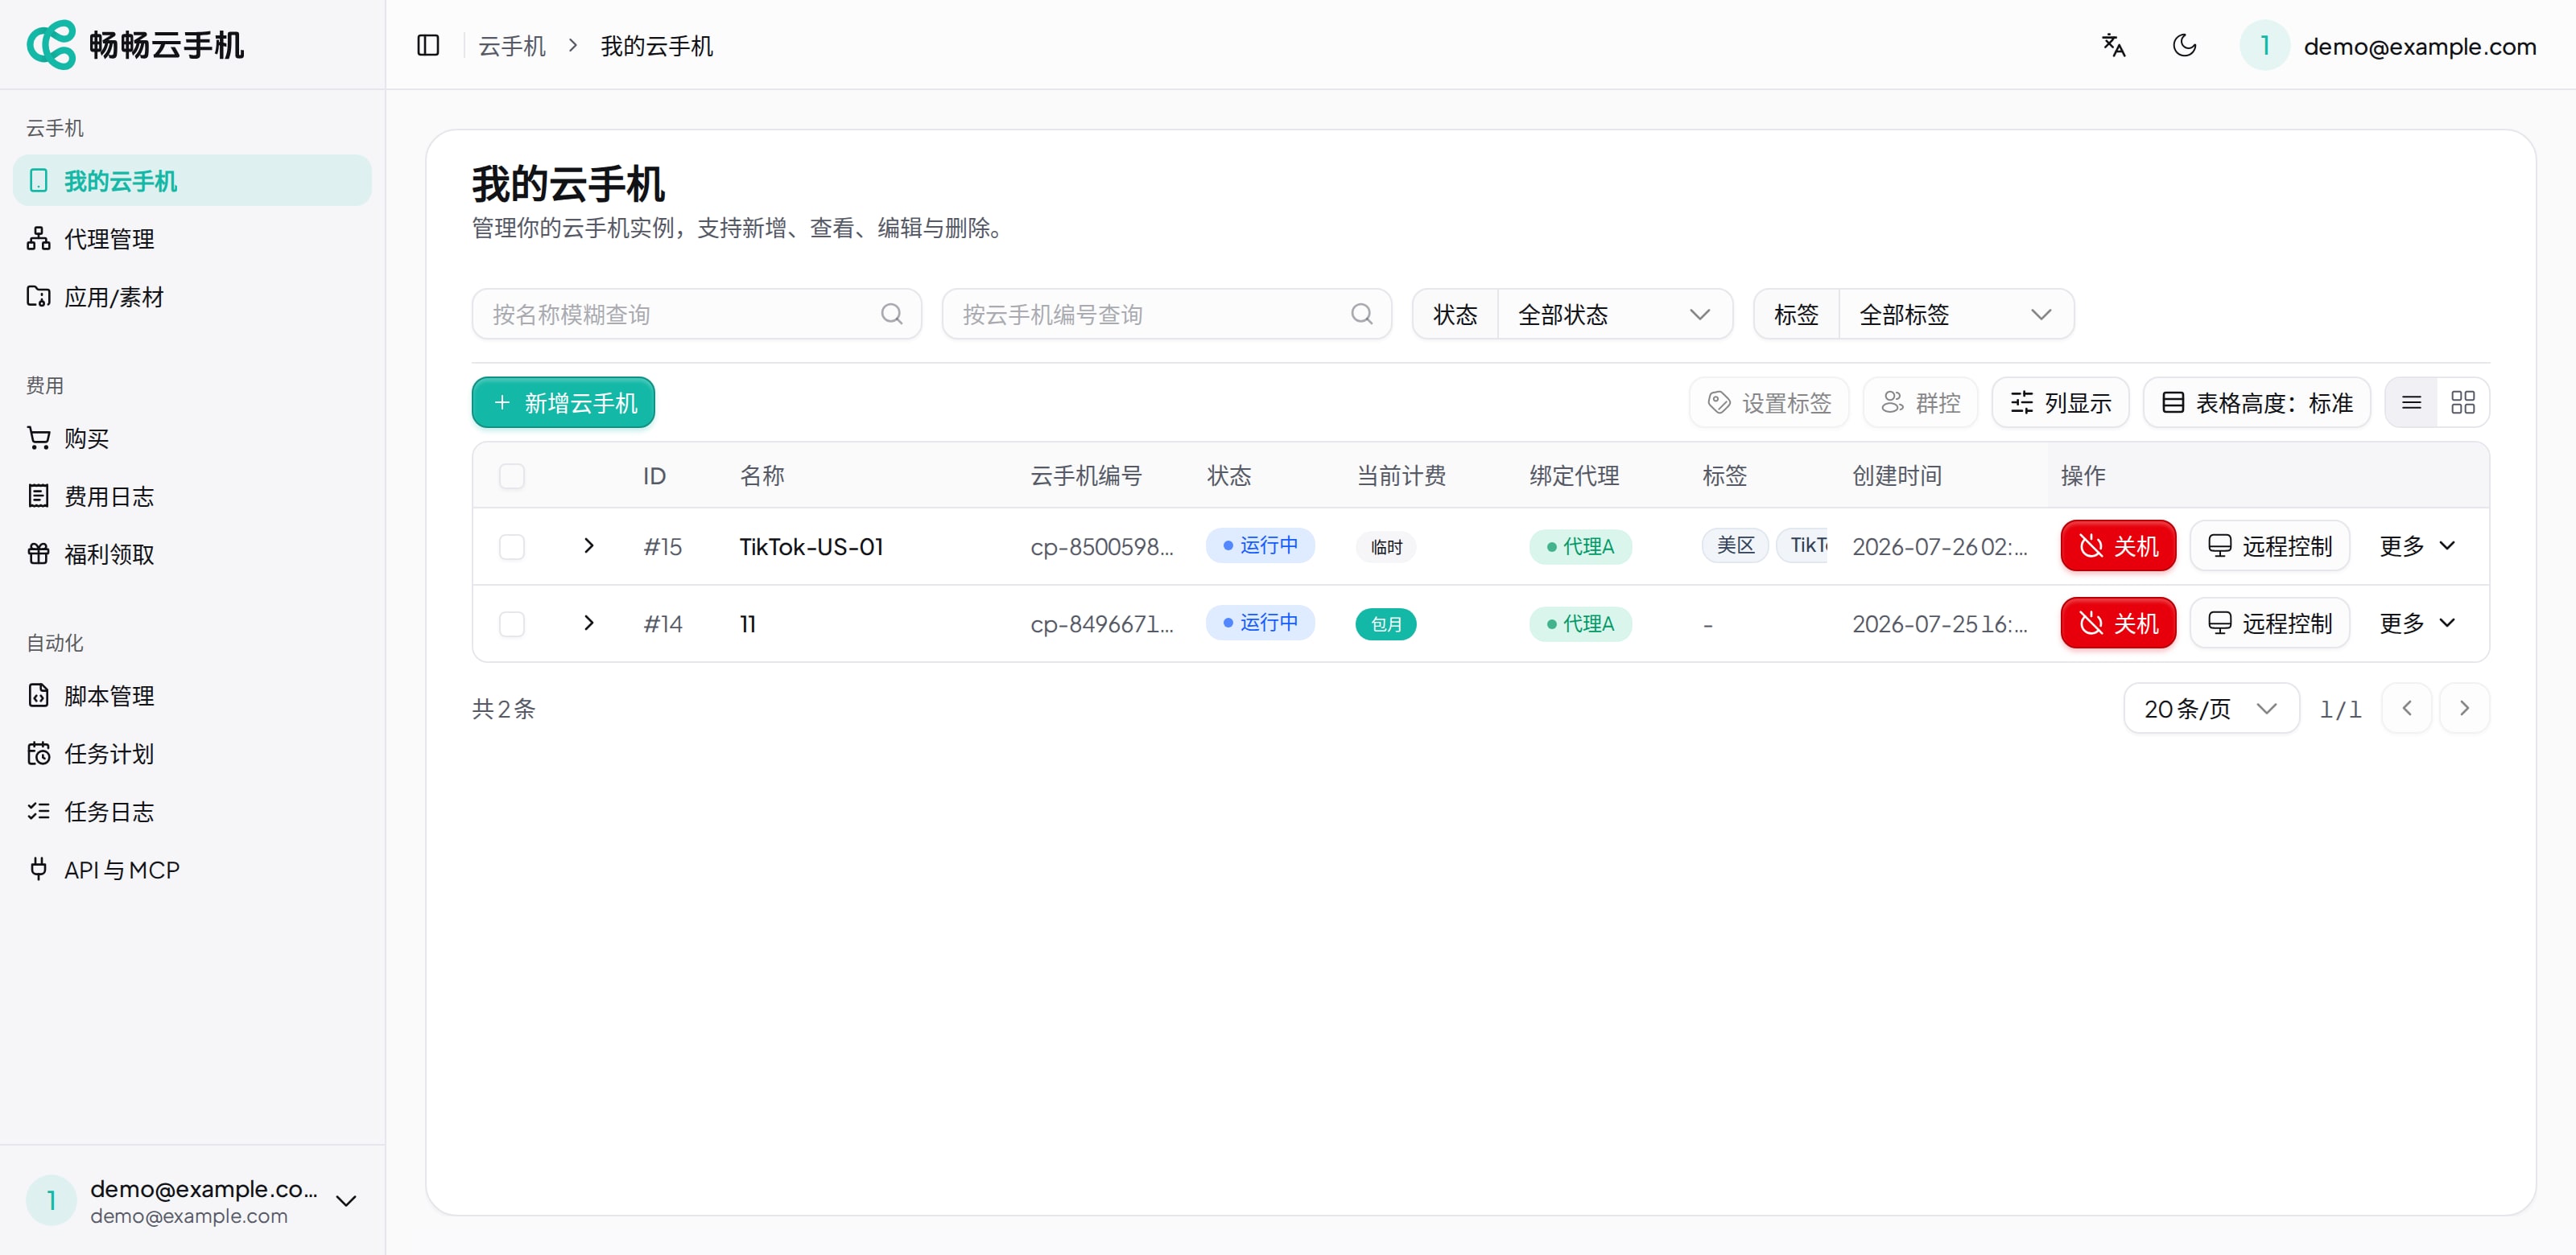Select all rows header checkbox

[511, 475]
